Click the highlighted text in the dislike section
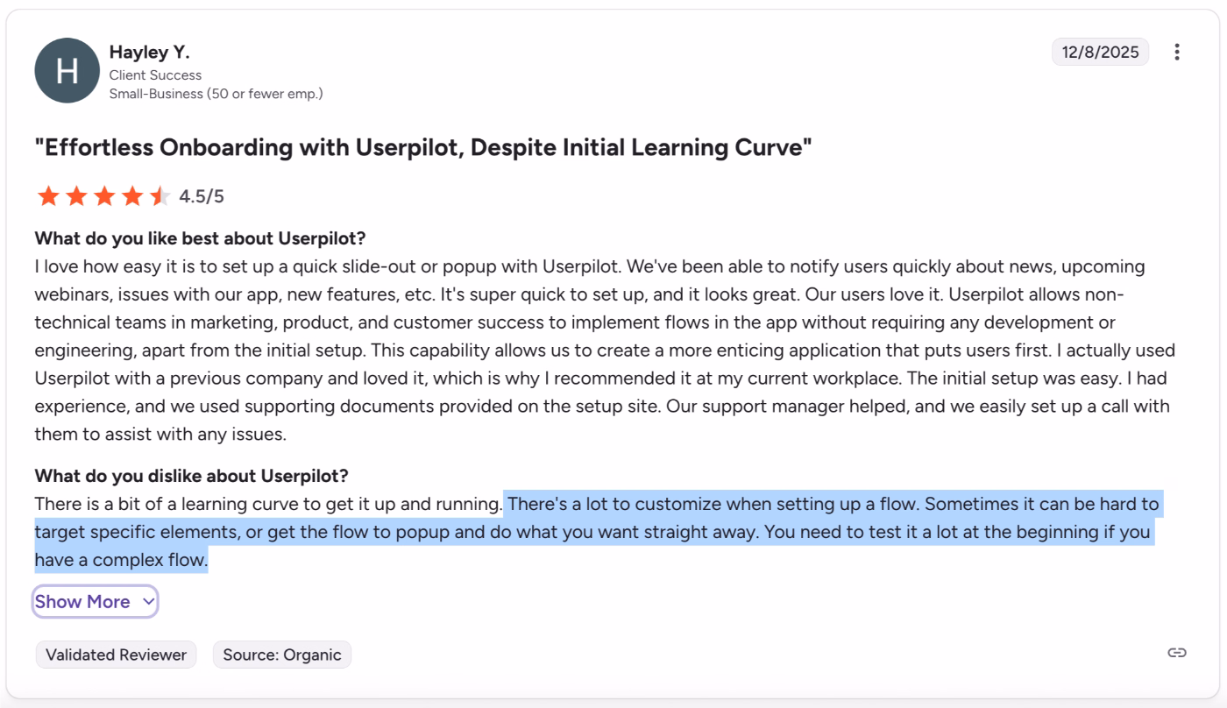Image resolution: width=1227 pixels, height=708 pixels. (596, 531)
